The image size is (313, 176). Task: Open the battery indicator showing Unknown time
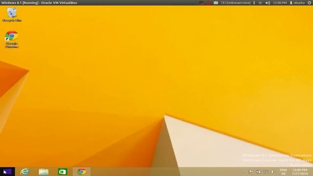(236, 3)
